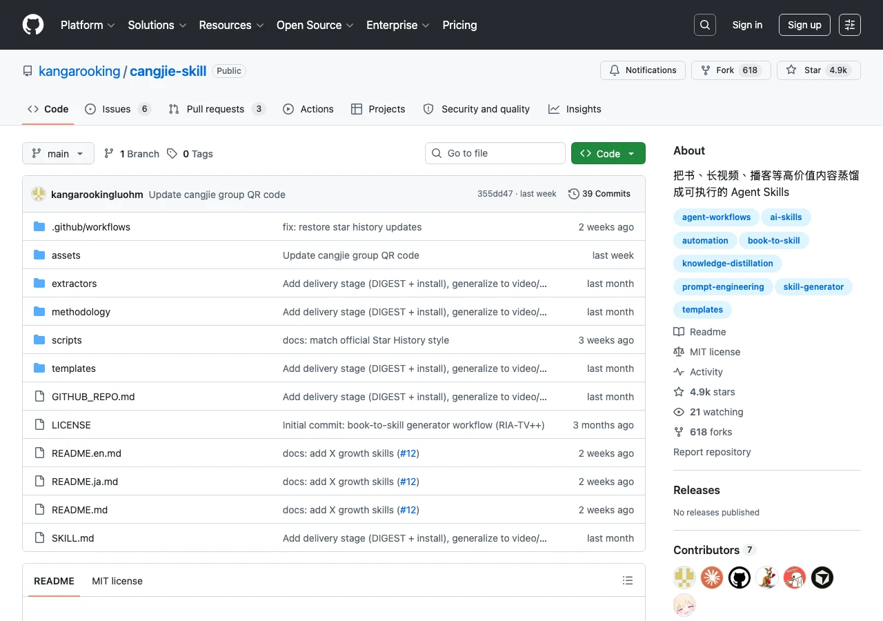The width and height of the screenshot is (883, 621).
Task: Click the Notifications bell button
Action: point(643,70)
